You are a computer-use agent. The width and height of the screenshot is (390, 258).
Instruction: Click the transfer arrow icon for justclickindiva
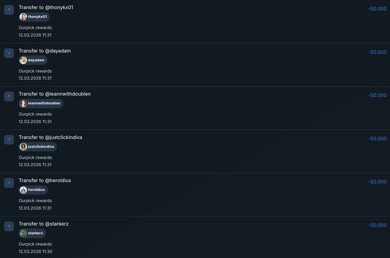(x=9, y=139)
